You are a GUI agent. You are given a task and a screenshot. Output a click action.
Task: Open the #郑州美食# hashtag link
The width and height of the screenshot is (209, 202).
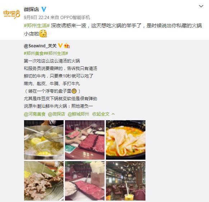[35, 53]
